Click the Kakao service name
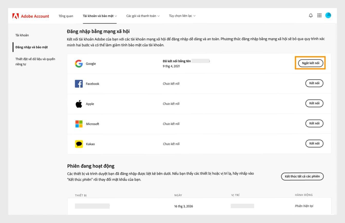Viewport: 345px width, 223px height. [90, 144]
